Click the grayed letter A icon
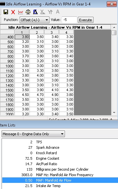 pyautogui.click(x=58, y=12)
